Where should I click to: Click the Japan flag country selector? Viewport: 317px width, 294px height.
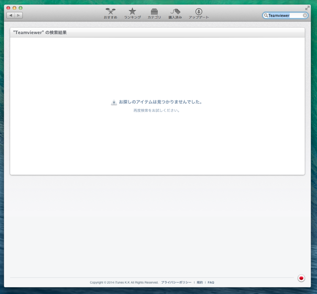tap(301, 278)
